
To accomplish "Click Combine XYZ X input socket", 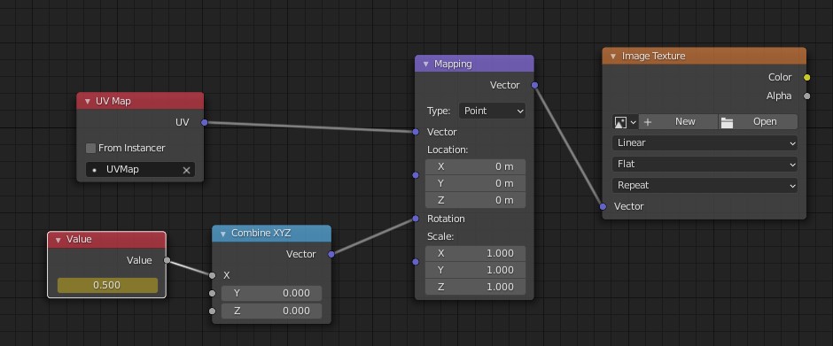I will point(213,275).
